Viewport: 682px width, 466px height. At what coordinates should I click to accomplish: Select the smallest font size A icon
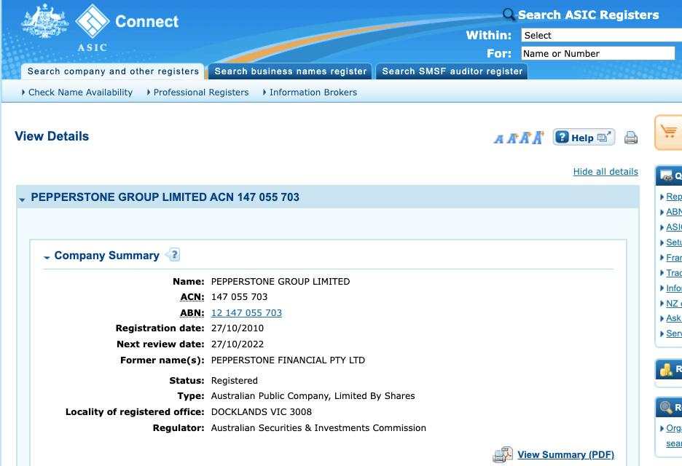pos(498,139)
